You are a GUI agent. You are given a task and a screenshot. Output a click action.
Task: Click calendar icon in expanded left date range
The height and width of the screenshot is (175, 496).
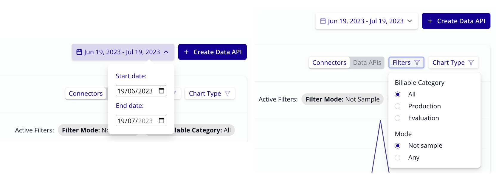(79, 52)
